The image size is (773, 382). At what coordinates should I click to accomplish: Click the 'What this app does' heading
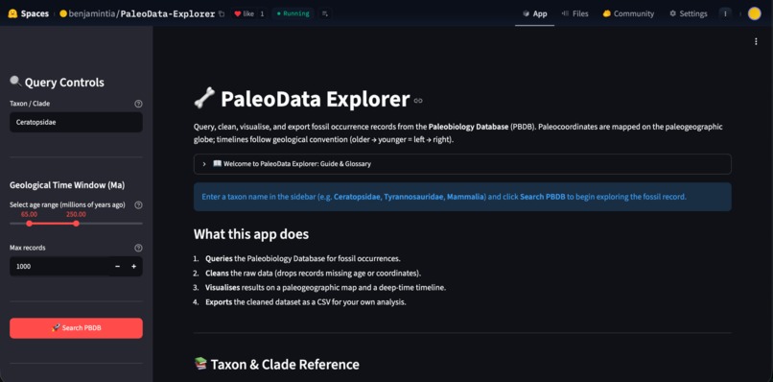click(x=251, y=234)
